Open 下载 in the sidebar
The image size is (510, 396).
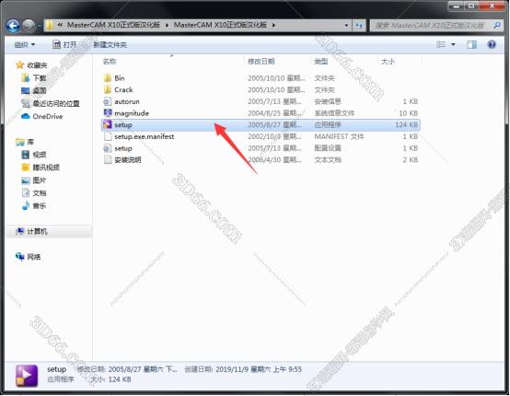[34, 78]
